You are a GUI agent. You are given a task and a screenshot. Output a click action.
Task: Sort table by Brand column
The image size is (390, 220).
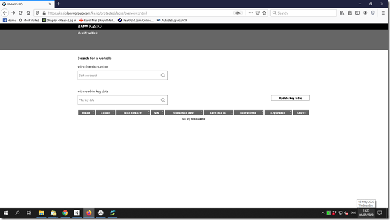(87, 113)
